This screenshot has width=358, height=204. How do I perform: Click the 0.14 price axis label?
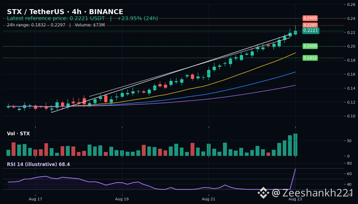click(x=351, y=88)
